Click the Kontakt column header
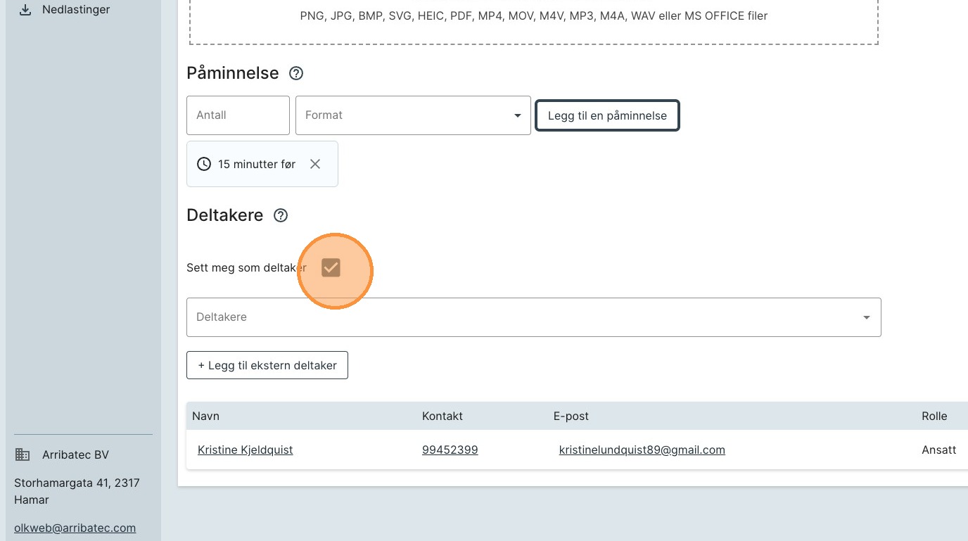968x541 pixels. (x=442, y=416)
